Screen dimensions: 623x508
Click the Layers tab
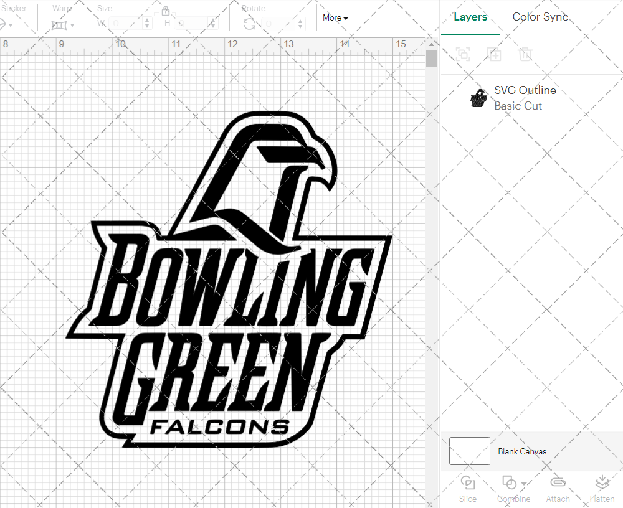coord(470,17)
